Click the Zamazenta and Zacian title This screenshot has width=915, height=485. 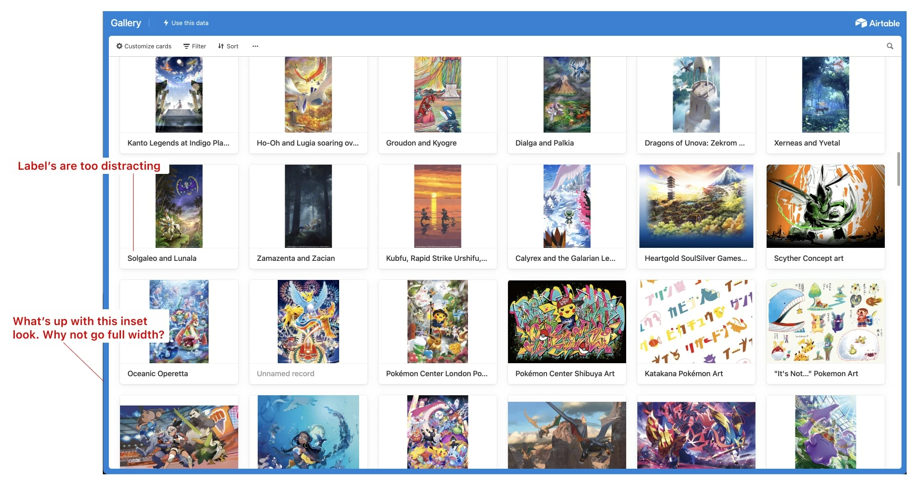(x=295, y=258)
